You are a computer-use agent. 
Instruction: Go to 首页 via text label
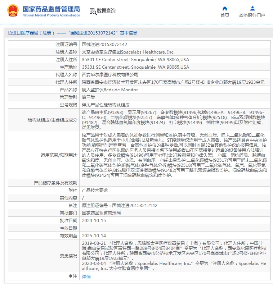(x=225, y=15)
